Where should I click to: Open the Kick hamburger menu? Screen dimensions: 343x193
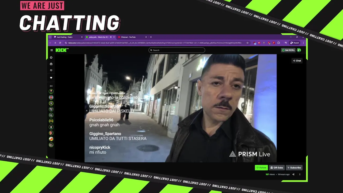click(x=52, y=50)
